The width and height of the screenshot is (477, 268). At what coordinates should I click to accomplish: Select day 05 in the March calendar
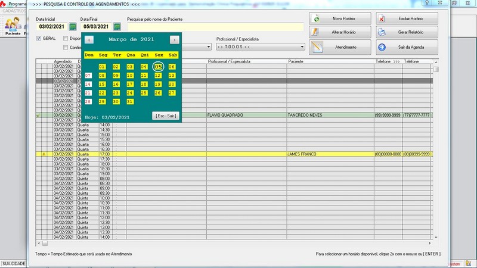[158, 67]
